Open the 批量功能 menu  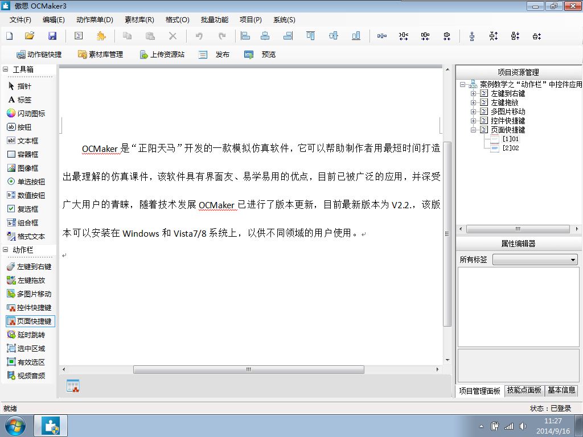215,20
